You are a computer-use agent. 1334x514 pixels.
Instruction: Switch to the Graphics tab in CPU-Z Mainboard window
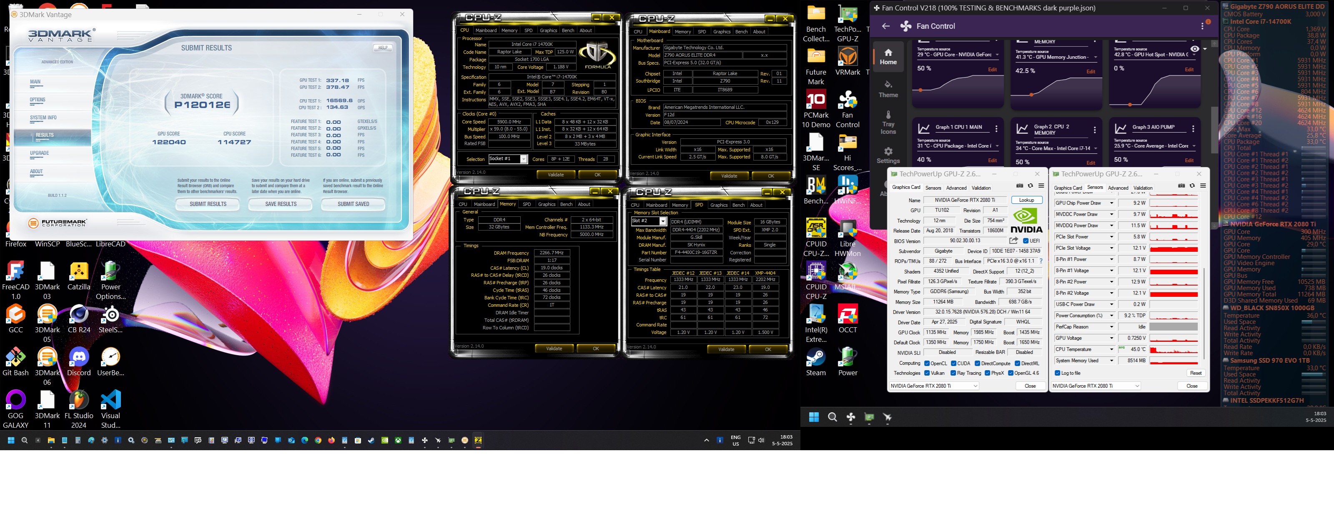721,32
